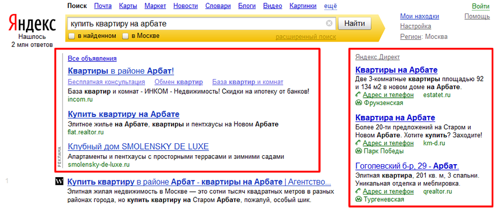
Task: Click the Wikipedia-style W favicon of first result
Action: pos(60,182)
